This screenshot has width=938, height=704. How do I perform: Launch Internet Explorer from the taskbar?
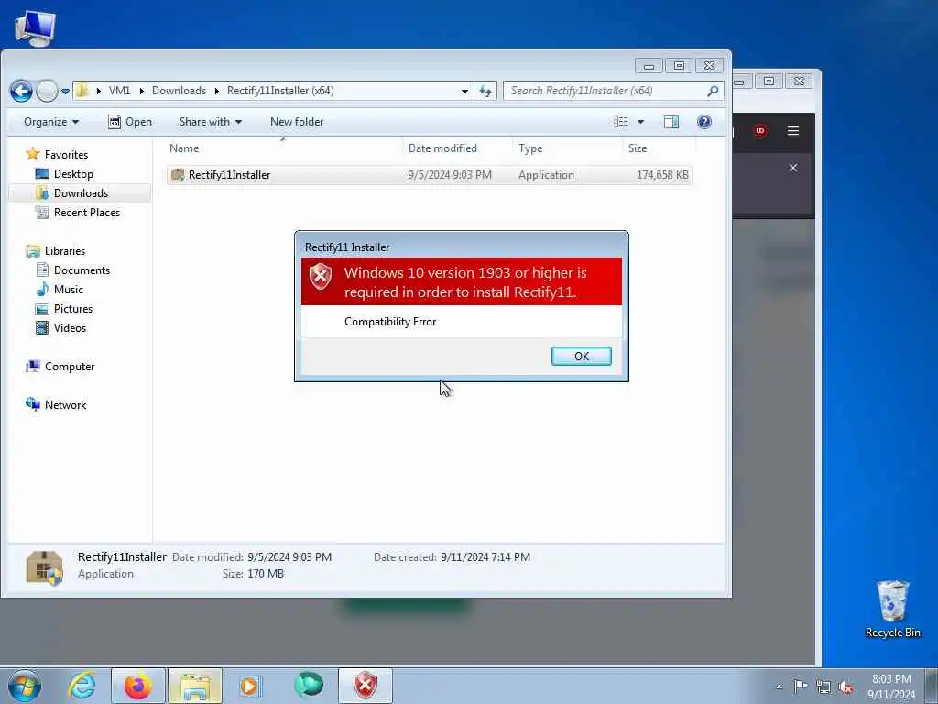coord(82,686)
